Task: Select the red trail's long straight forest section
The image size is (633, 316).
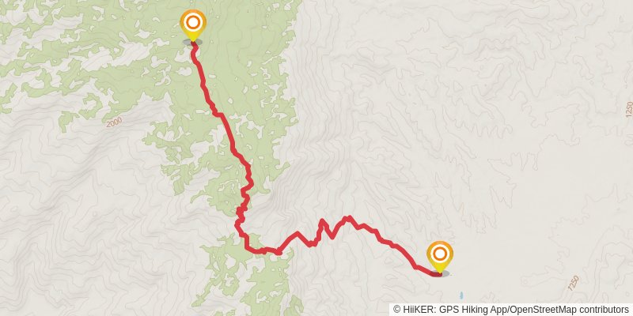Action: click(x=228, y=133)
